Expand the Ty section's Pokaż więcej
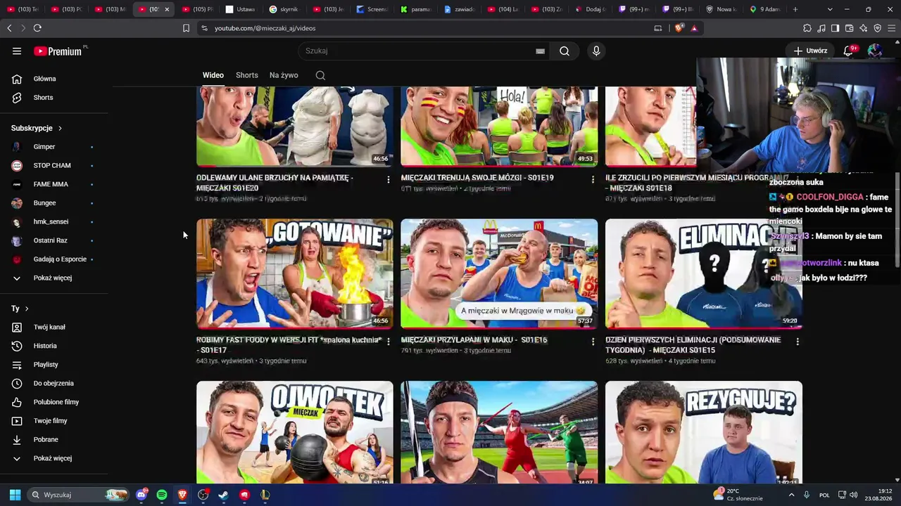Screen dimensions: 901x506 [53, 458]
